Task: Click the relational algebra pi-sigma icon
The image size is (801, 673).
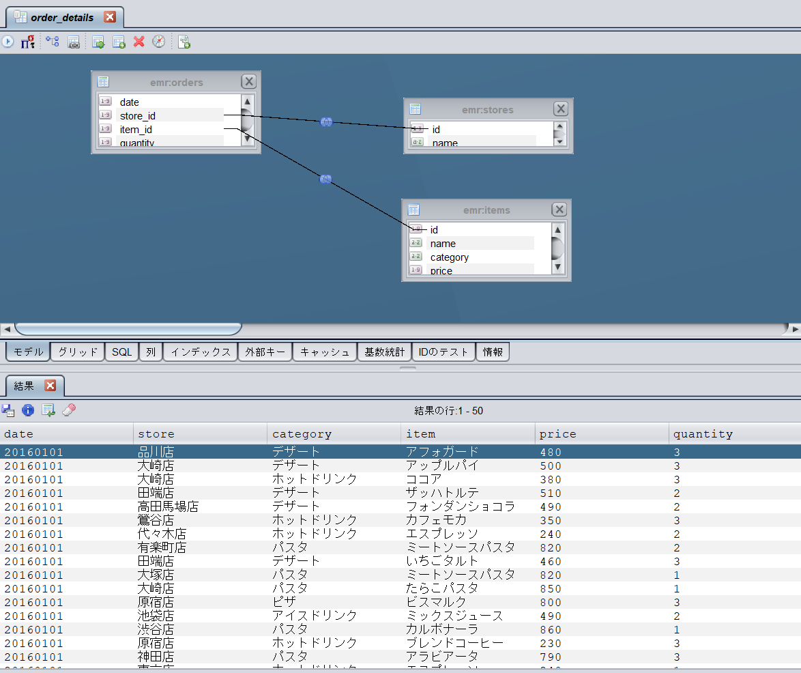Action: point(27,42)
